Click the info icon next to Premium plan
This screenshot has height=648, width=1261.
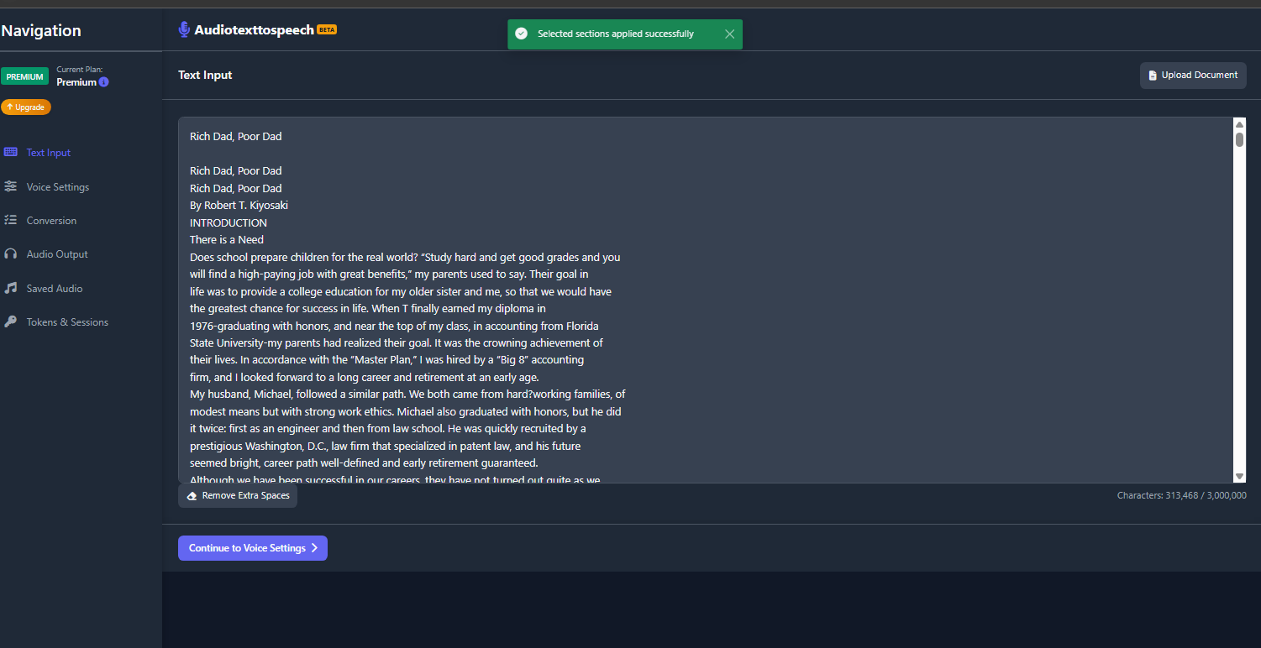tap(104, 82)
